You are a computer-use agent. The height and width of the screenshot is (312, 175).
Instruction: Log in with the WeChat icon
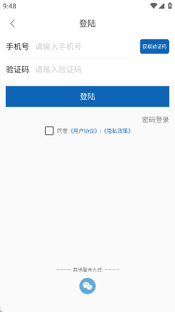(x=87, y=286)
